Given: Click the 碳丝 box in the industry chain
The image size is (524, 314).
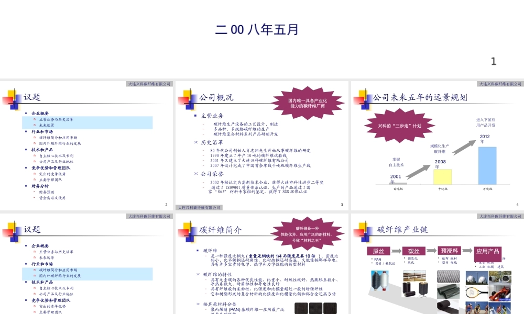Looking at the screenshot, I should click(x=414, y=251).
